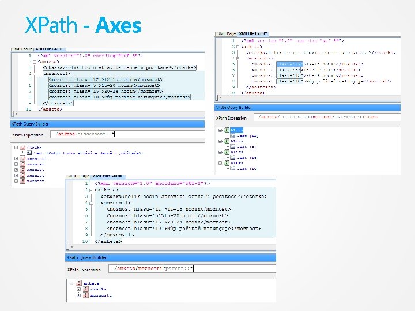This screenshot has width=415, height=311.
Task: Expand moznosti node in parent query results
Action: (x=79, y=295)
